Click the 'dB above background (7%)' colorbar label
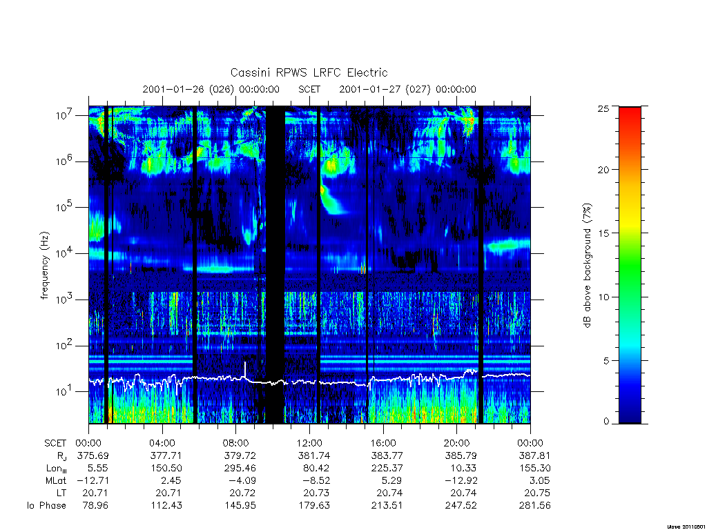 click(x=587, y=265)
